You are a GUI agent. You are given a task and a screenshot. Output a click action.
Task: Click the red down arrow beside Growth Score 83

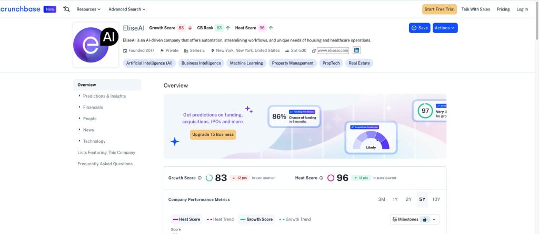189,28
